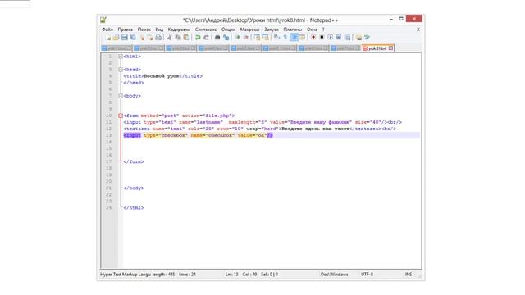525x295 pixels.
Task: Click the lines : 24 status entry
Action: 188,275
